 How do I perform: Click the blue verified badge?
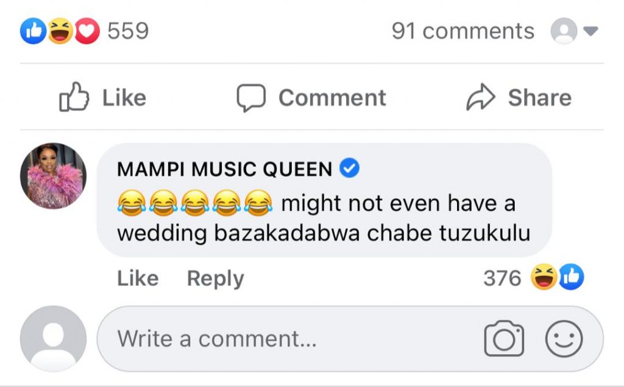coord(349,169)
